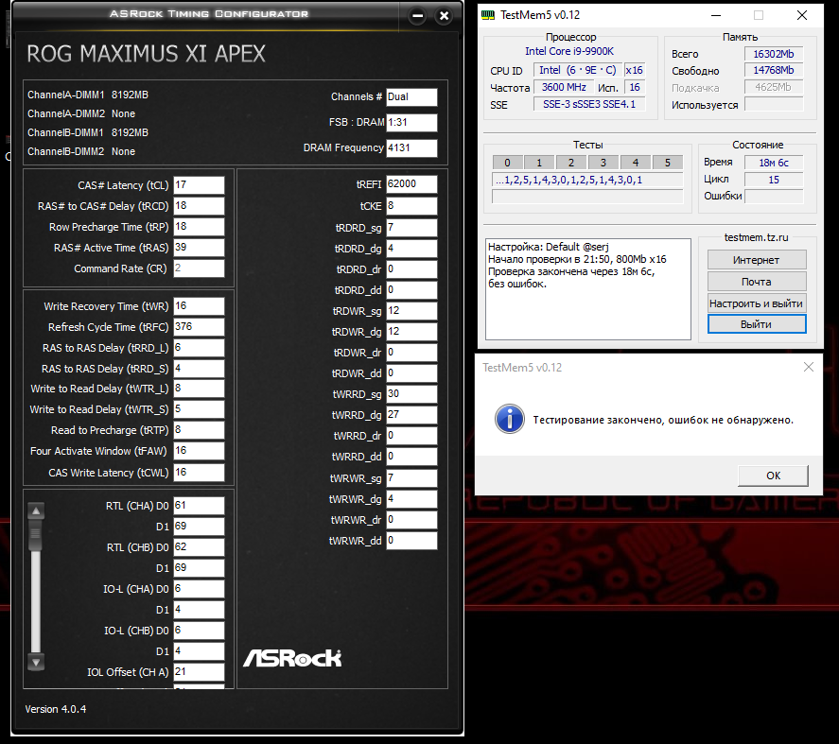
Task: Click the Write Recovery Time (tWR) field
Action: [x=199, y=306]
